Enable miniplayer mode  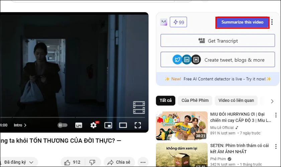click(x=108, y=125)
